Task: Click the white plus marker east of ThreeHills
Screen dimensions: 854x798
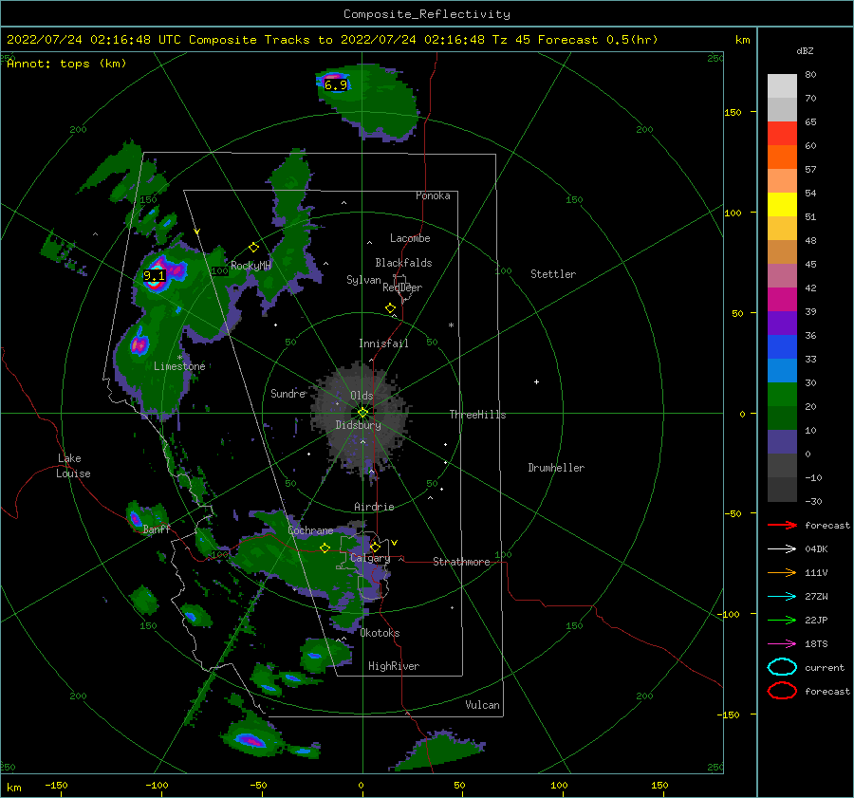Action: (536, 381)
